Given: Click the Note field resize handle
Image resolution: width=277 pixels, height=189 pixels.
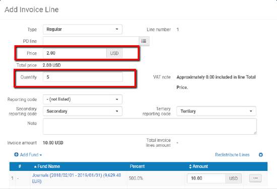Looking at the screenshot, I should pos(255,133).
